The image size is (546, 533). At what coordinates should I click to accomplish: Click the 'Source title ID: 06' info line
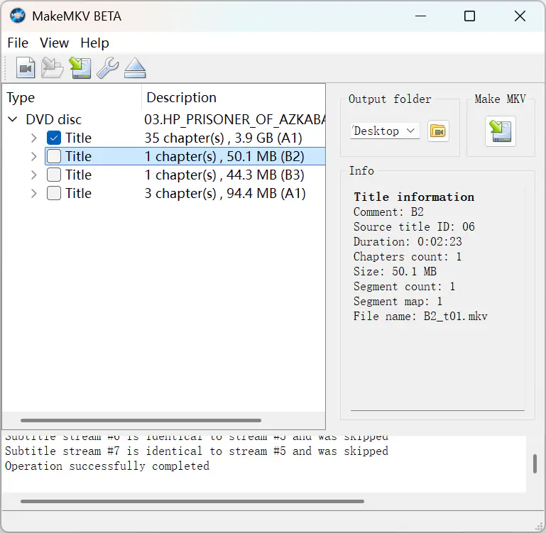(x=414, y=226)
